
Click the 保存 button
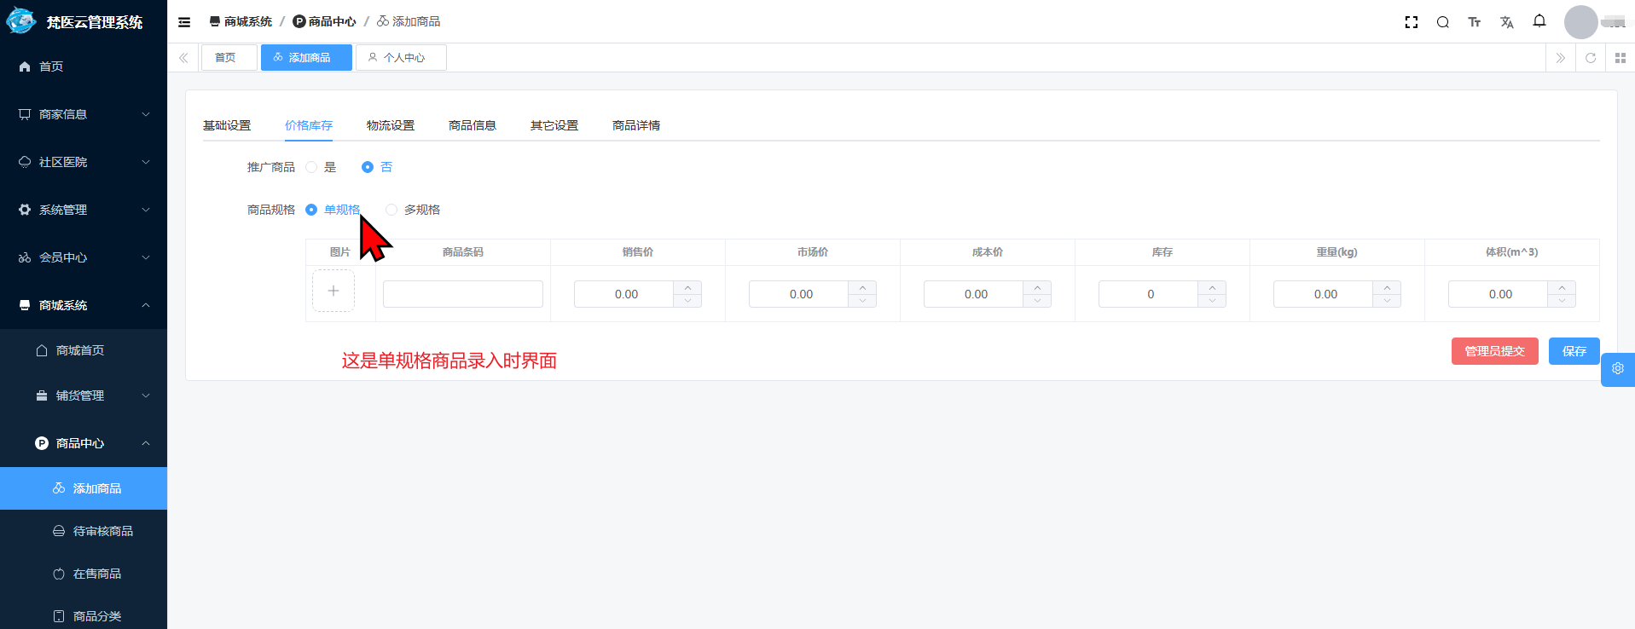click(1574, 351)
